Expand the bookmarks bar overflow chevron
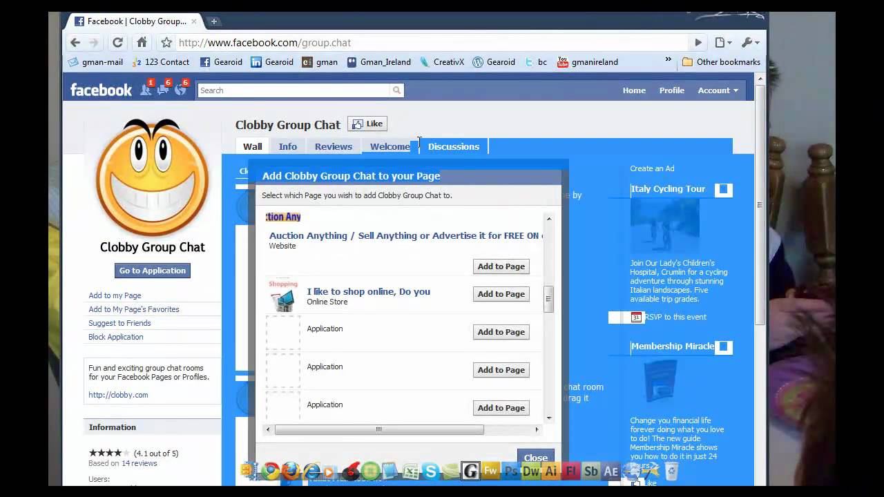 coord(668,61)
